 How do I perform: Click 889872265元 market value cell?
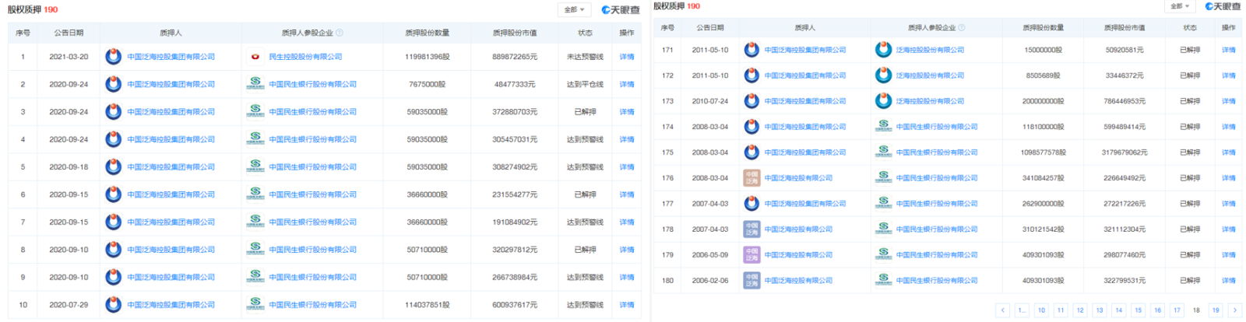(515, 57)
